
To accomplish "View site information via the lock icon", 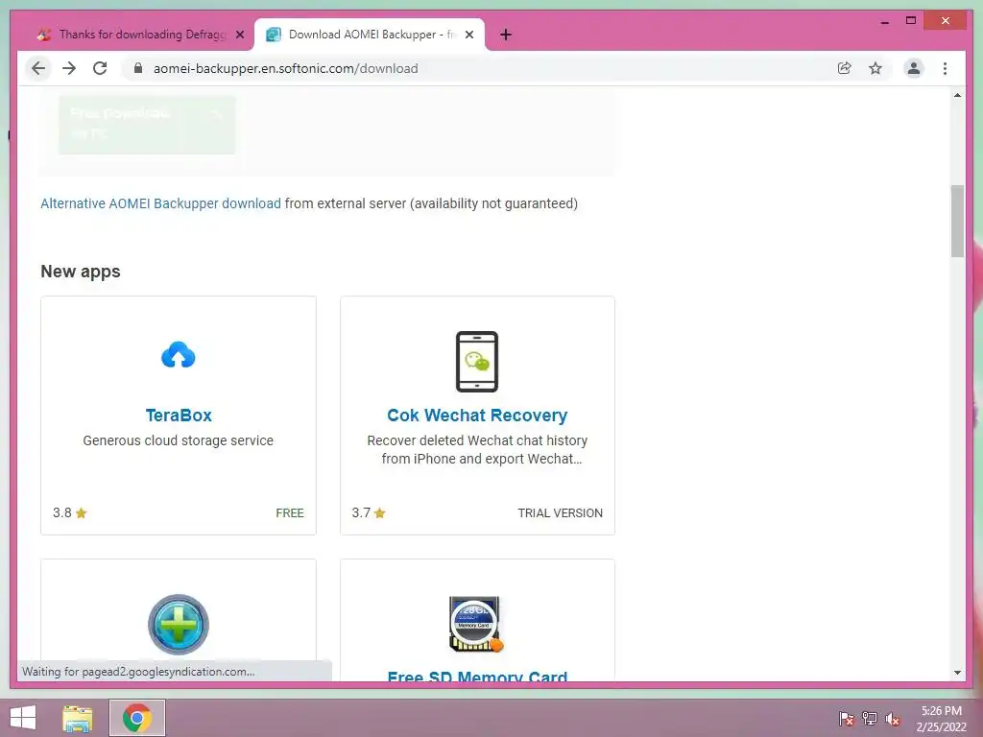I will click(x=138, y=68).
